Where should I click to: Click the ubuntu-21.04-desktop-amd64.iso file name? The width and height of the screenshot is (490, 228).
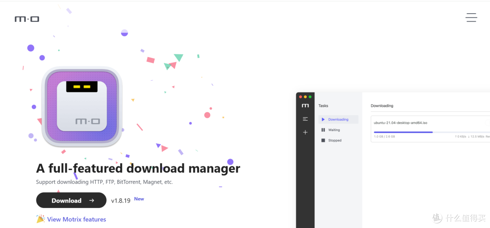point(400,123)
